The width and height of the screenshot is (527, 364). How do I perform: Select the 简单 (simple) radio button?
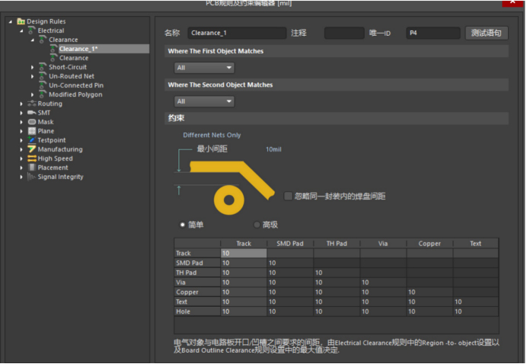click(182, 225)
